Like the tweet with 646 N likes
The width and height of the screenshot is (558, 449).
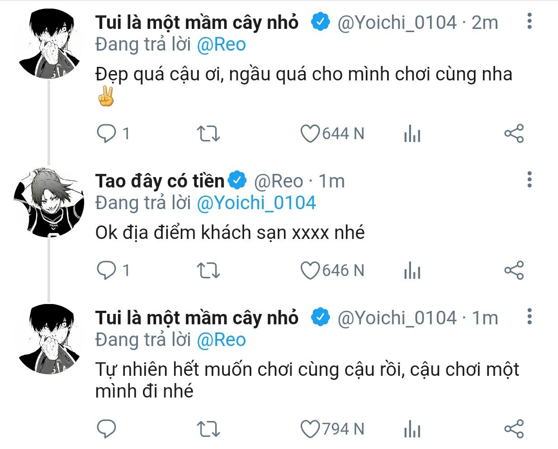click(310, 271)
